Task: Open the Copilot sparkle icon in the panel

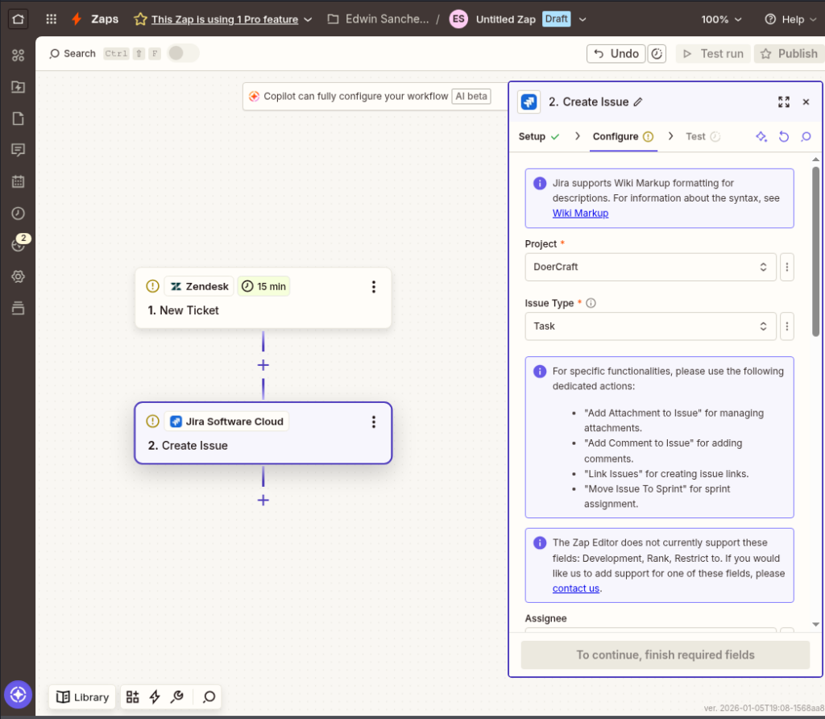Action: (x=761, y=136)
